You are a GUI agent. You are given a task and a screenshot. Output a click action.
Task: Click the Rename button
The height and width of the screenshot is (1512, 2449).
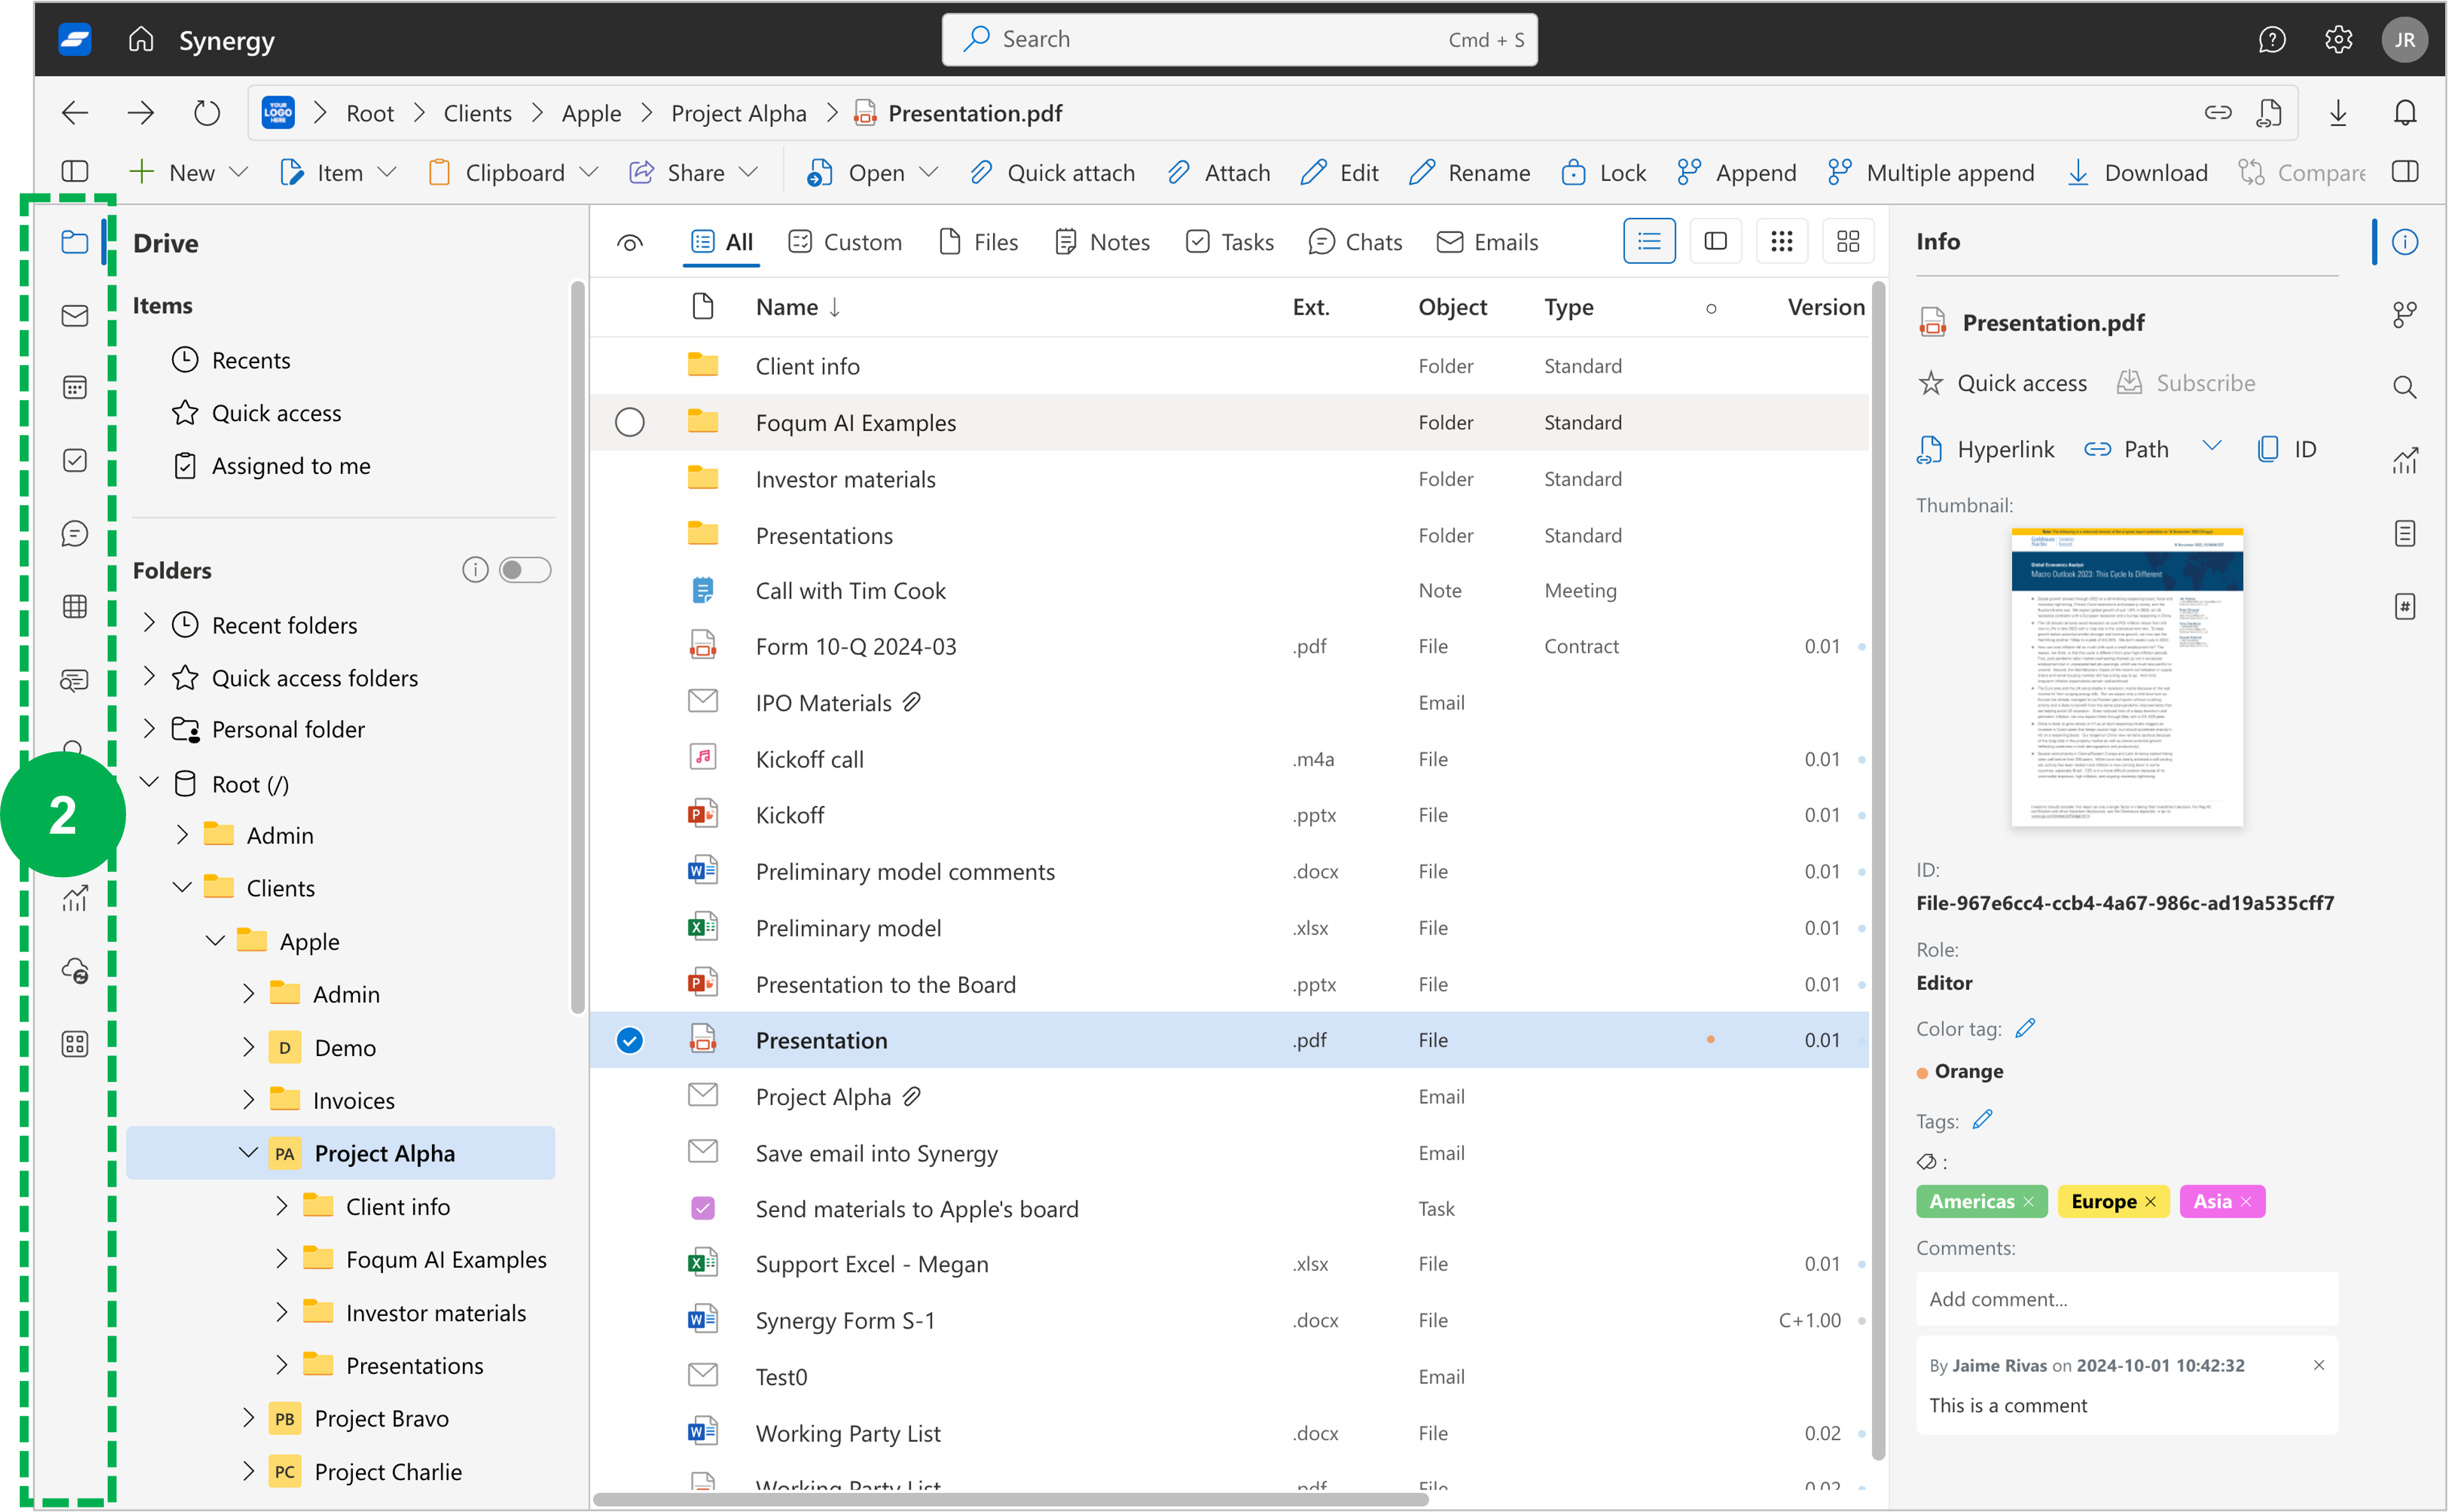point(1469,173)
